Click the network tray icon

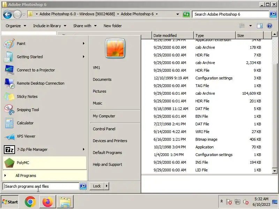coord(237,202)
